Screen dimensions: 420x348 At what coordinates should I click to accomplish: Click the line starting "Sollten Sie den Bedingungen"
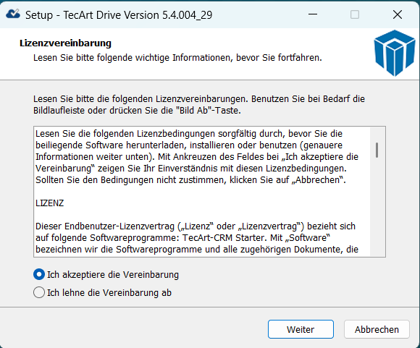tap(190, 180)
